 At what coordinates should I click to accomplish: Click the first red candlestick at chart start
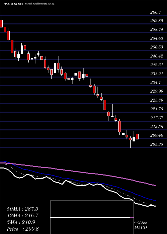coord(1,23)
